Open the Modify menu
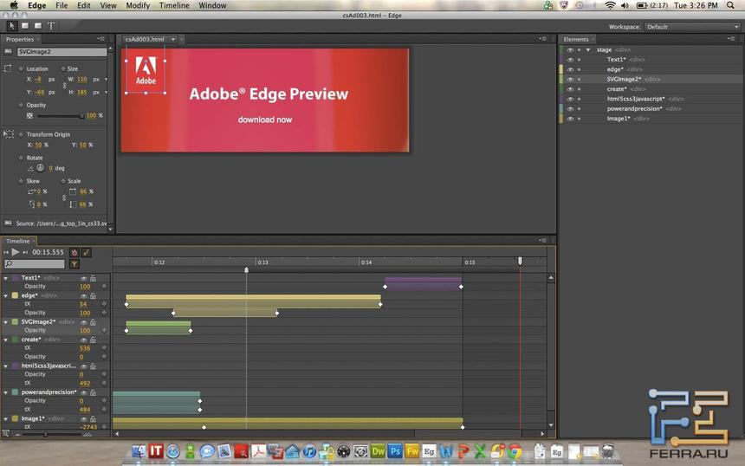 pos(138,5)
